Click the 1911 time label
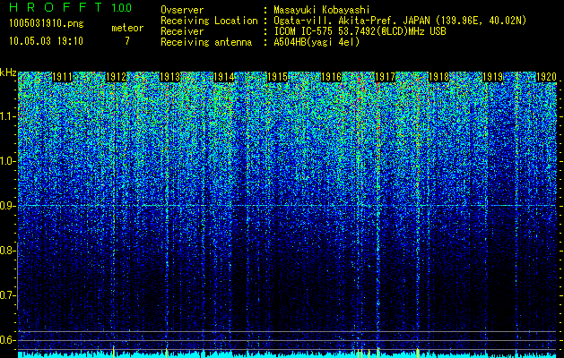This screenshot has height=358, width=564. click(62, 77)
